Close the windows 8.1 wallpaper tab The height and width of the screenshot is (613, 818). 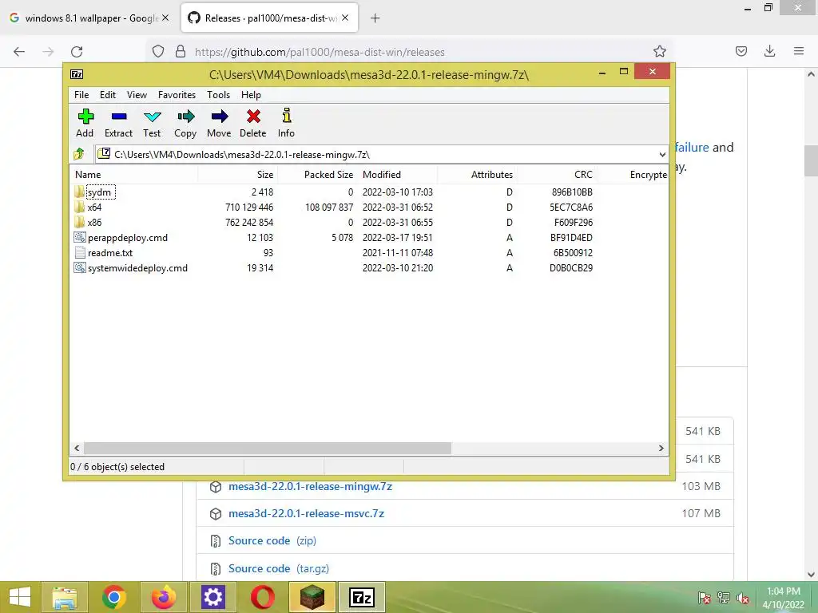(165, 18)
